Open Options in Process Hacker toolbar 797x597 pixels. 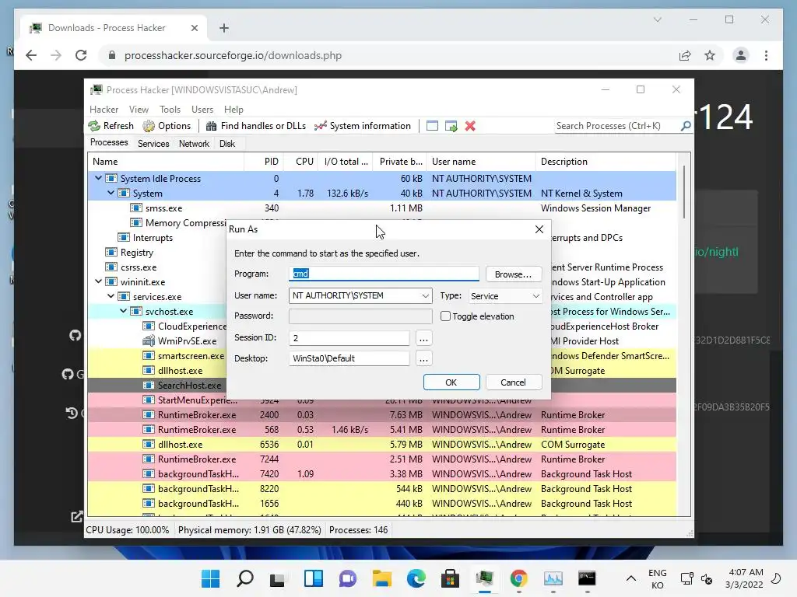(x=167, y=126)
